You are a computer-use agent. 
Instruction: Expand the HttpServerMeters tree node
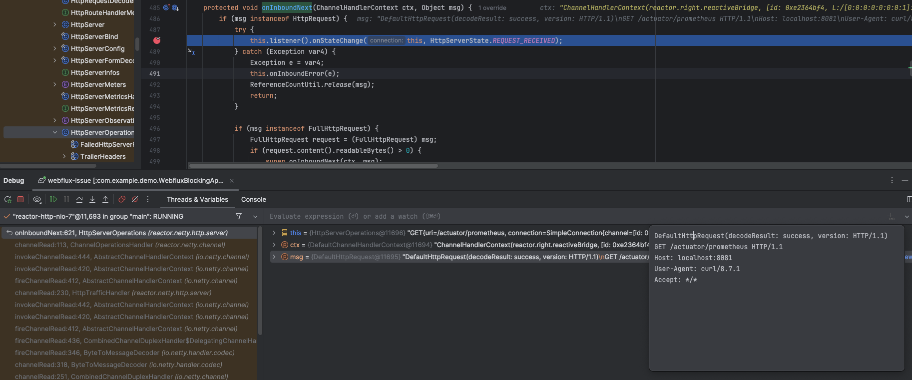(54, 84)
